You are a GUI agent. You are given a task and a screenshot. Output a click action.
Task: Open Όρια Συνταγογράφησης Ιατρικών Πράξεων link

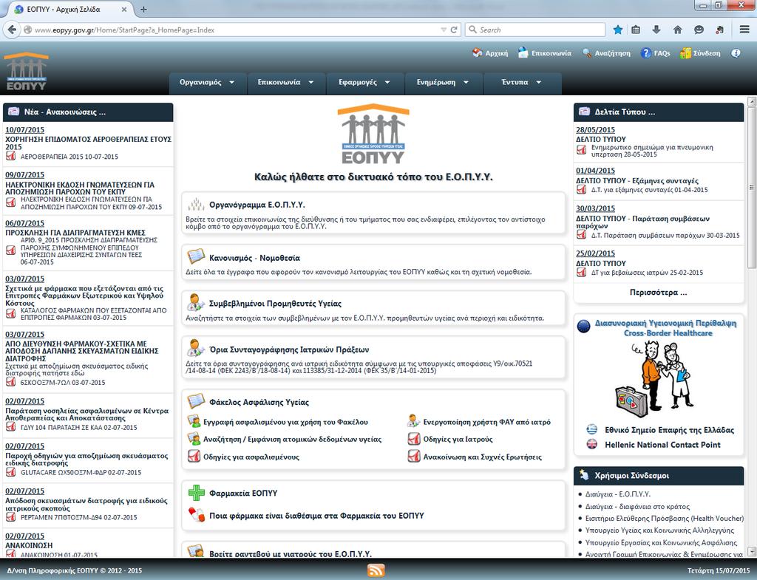tap(289, 349)
